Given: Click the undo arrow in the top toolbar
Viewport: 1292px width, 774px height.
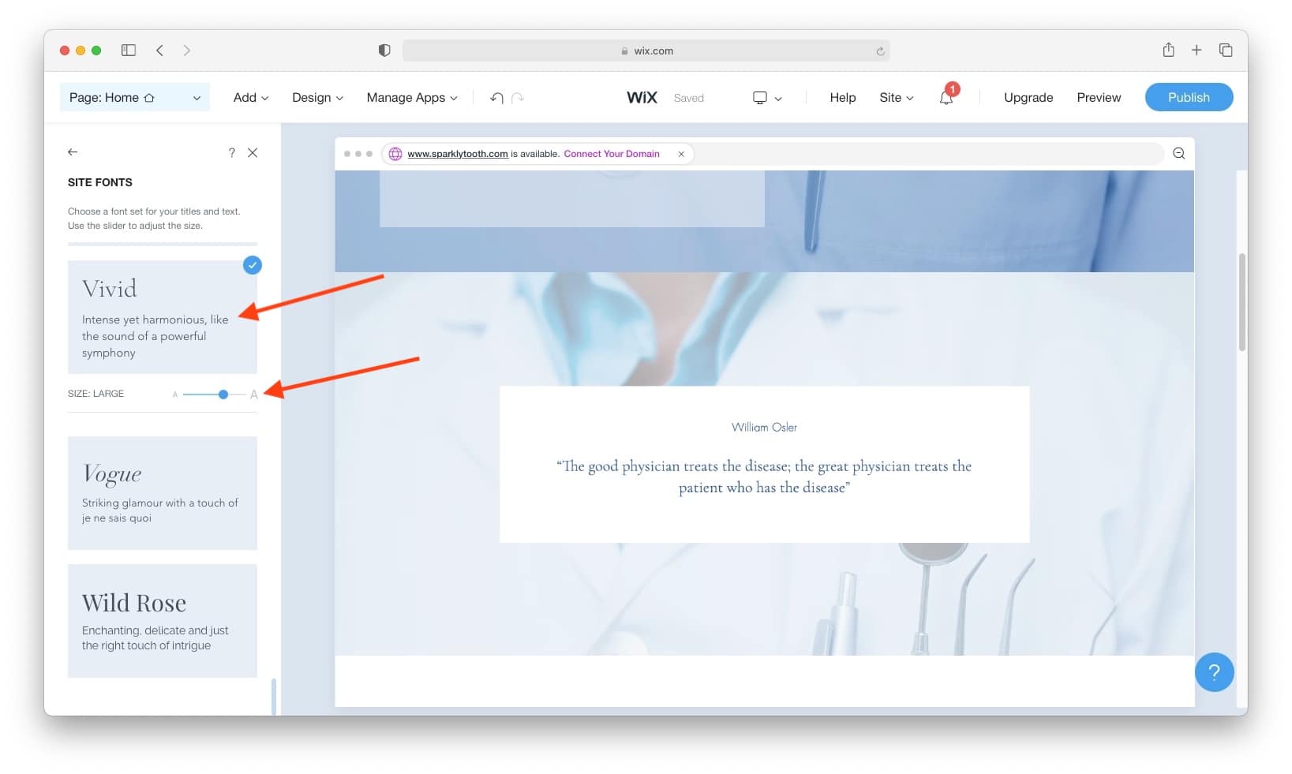Looking at the screenshot, I should [x=496, y=97].
